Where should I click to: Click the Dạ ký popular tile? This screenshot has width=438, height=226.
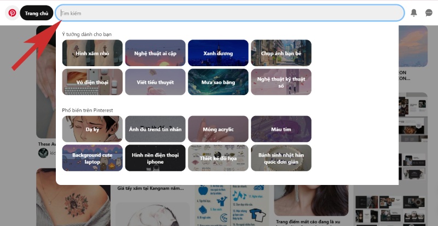[x=93, y=129]
